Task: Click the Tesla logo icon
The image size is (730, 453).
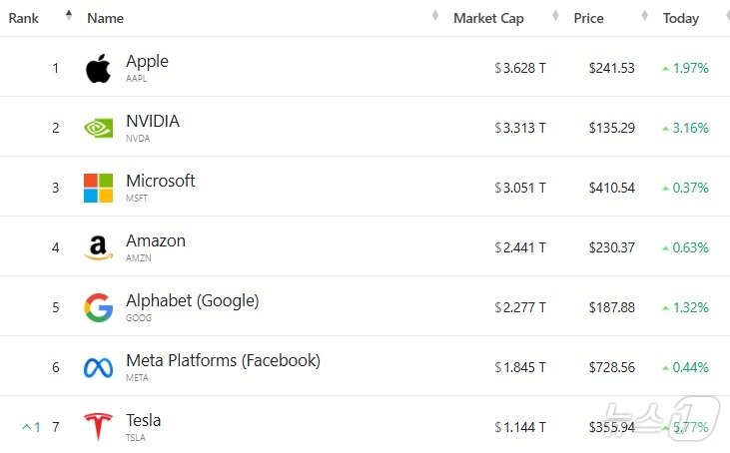Action: (98, 427)
